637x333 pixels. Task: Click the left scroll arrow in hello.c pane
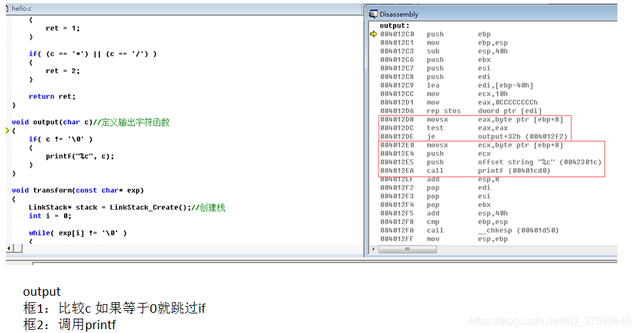(x=9, y=248)
